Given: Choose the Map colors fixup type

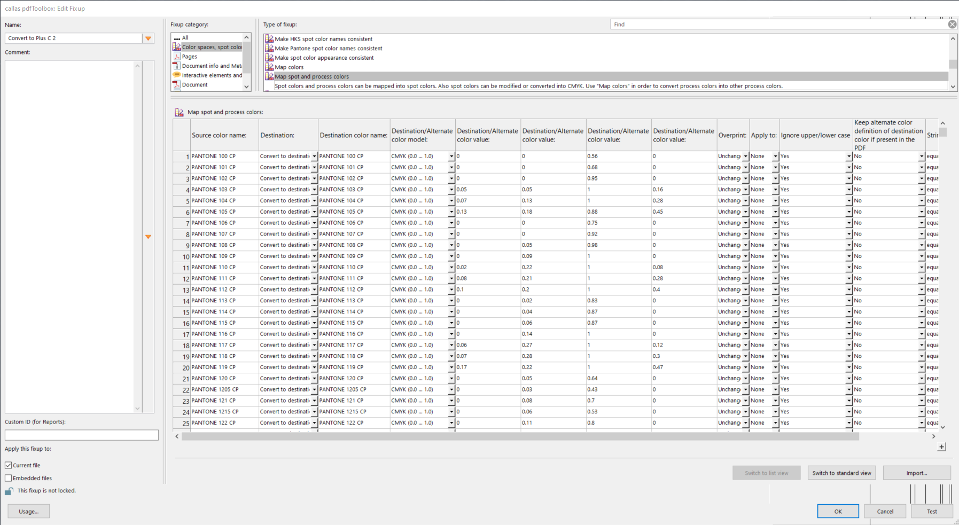Looking at the screenshot, I should pos(289,67).
